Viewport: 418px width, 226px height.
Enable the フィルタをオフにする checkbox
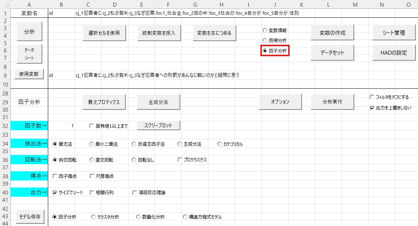(x=372, y=97)
